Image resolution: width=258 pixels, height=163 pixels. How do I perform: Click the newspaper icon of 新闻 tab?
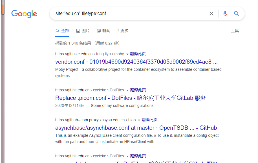pyautogui.click(x=99, y=31)
